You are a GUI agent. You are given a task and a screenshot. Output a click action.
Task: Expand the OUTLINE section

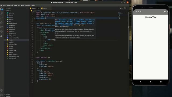(8, 94)
